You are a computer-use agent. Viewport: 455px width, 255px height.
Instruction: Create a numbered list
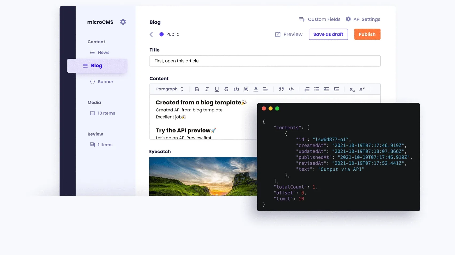pyautogui.click(x=307, y=89)
